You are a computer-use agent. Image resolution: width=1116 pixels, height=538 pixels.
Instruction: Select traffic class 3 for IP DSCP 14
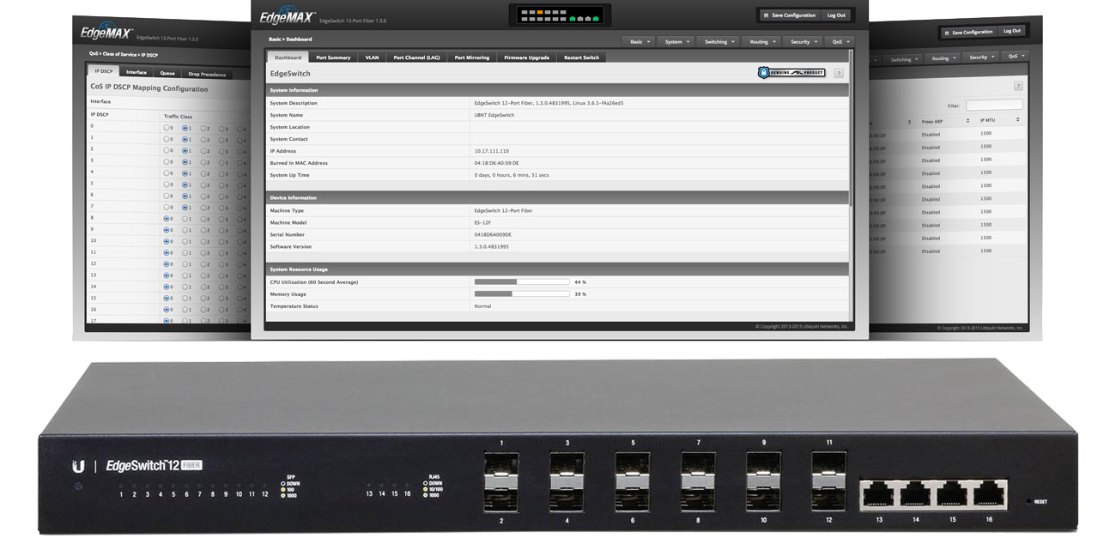point(221,287)
